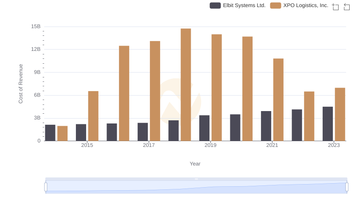Click the 'Cost of Revenue' axis title

point(20,84)
